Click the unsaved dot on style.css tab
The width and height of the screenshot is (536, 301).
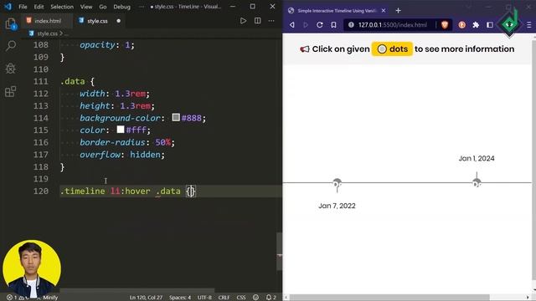point(119,21)
